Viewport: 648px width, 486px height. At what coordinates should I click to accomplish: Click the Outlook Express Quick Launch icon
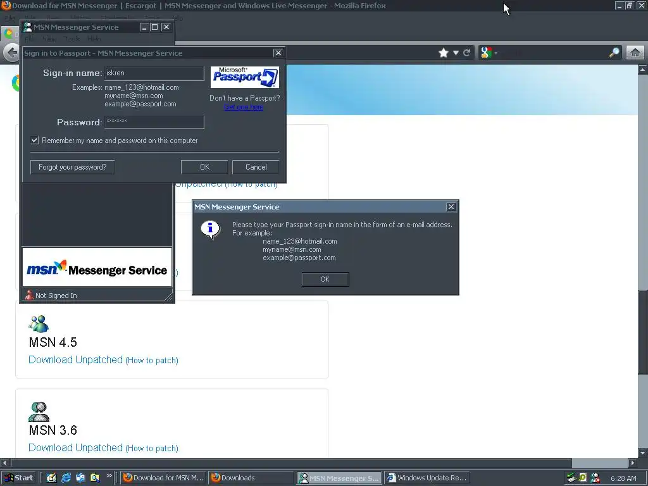click(x=80, y=478)
